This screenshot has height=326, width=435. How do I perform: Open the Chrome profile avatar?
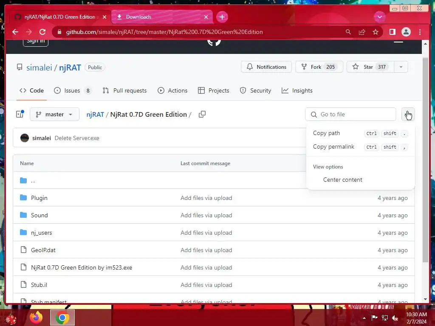pos(406,32)
